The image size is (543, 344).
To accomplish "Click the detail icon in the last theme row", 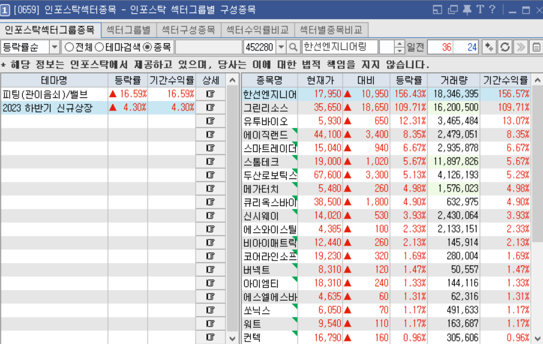I will 211,337.
